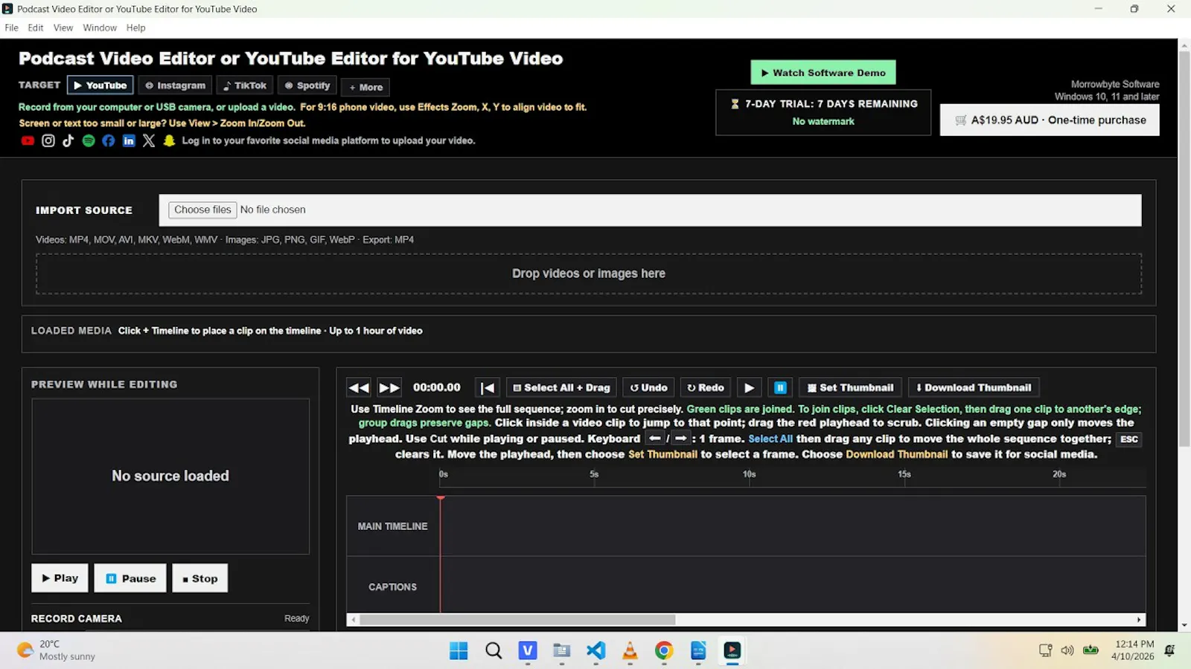Screen dimensions: 1191x669
Task: Click the timeline horizontal scrollbar thumb
Action: pos(517,619)
